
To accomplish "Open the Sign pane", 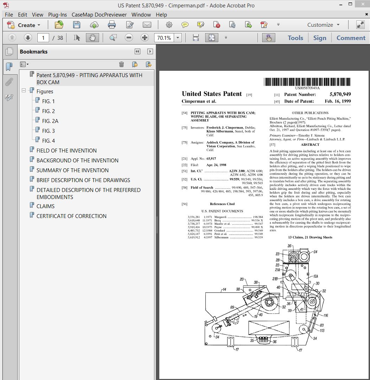I will (x=320, y=38).
